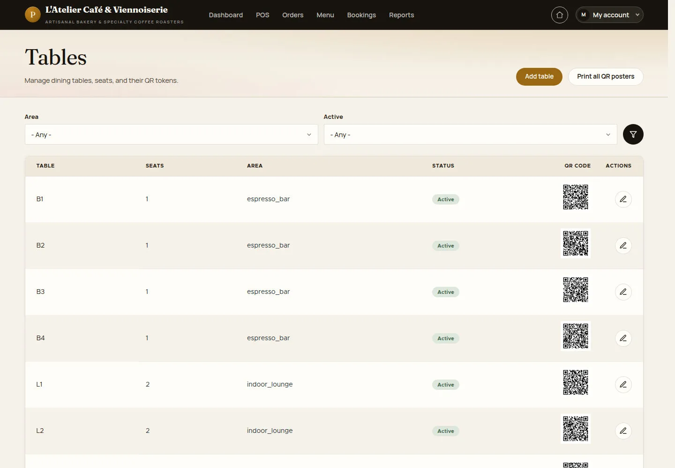Open the QR code for table B2
Viewport: 675px width, 468px height.
576,243
